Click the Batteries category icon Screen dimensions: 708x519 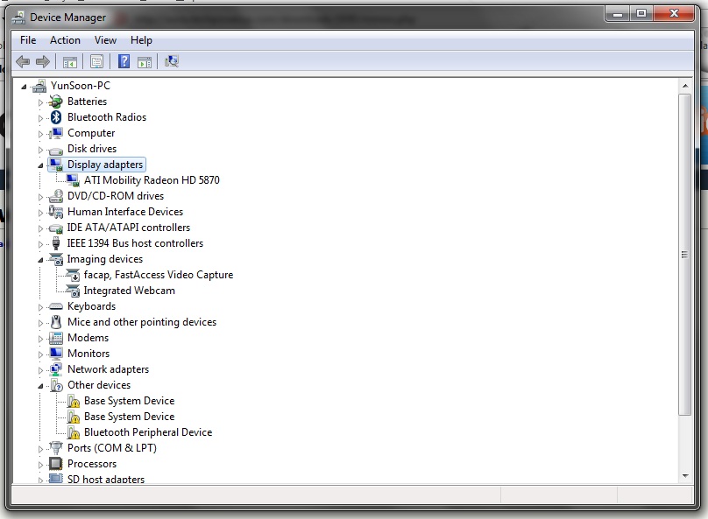pos(55,102)
